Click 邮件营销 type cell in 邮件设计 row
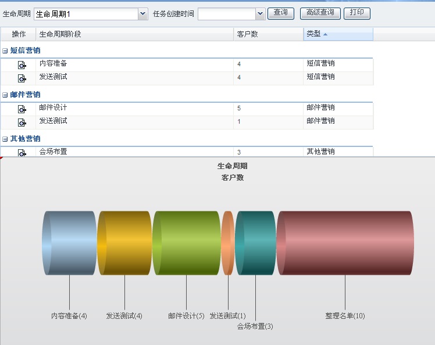The image size is (435, 345). (x=338, y=109)
